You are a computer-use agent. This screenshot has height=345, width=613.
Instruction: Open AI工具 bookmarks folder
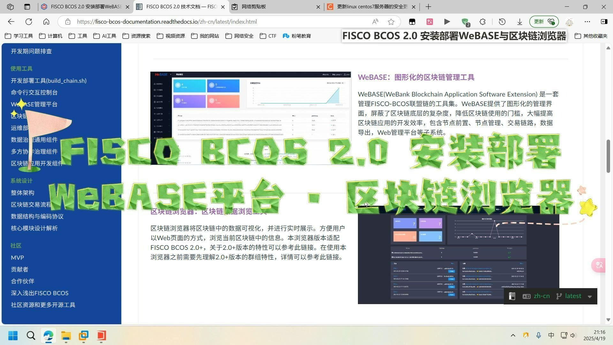tap(105, 36)
